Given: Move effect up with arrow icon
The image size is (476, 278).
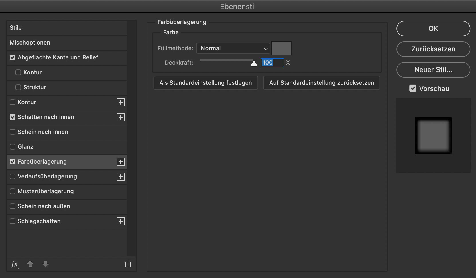Looking at the screenshot, I should pos(30,264).
